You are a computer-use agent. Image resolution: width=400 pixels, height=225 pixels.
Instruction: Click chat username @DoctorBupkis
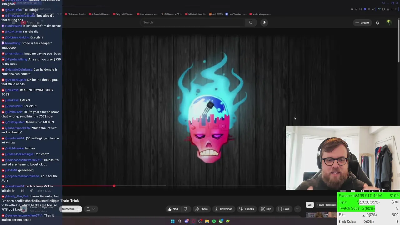coord(16,80)
